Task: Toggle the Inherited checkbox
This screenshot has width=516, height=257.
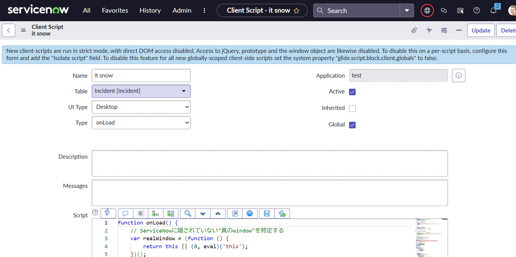Action: (352, 109)
